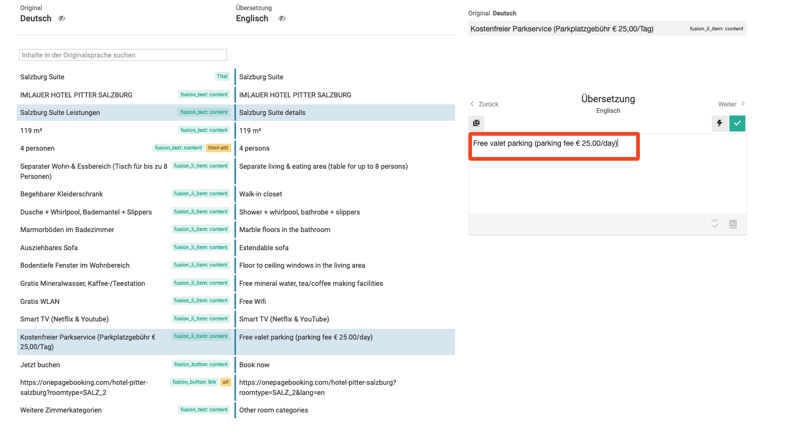Click the copy original text icon

[476, 123]
